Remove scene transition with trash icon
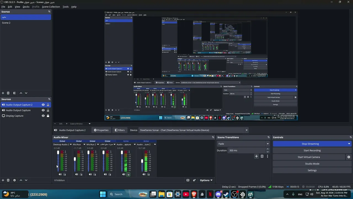Image resolution: width=353 pixels, height=199 pixels. click(x=262, y=156)
